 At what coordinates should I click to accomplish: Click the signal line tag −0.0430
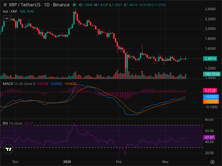coord(211,101)
